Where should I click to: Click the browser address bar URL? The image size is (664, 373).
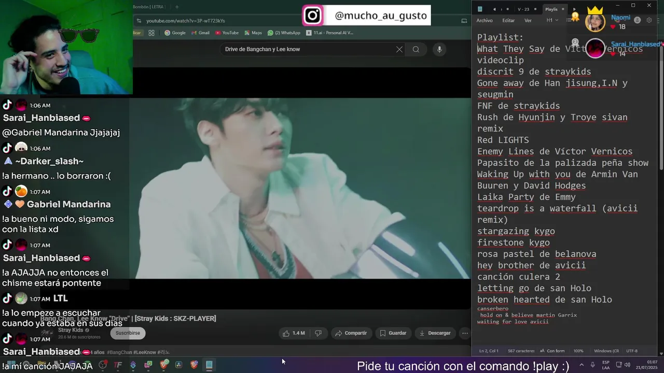pyautogui.click(x=185, y=21)
